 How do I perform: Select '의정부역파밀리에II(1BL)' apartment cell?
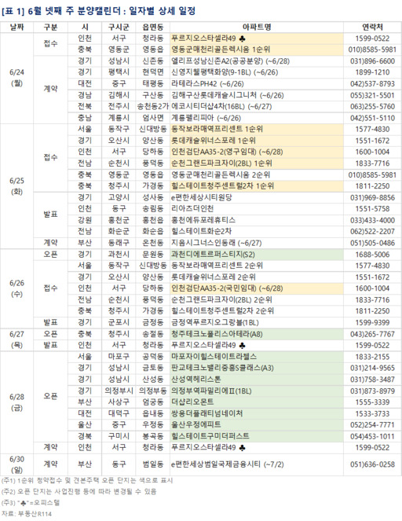point(257,391)
